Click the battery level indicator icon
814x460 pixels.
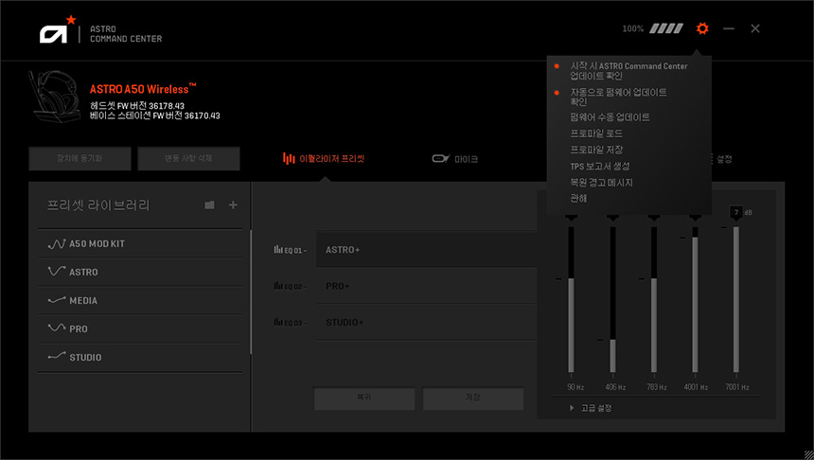(x=666, y=28)
